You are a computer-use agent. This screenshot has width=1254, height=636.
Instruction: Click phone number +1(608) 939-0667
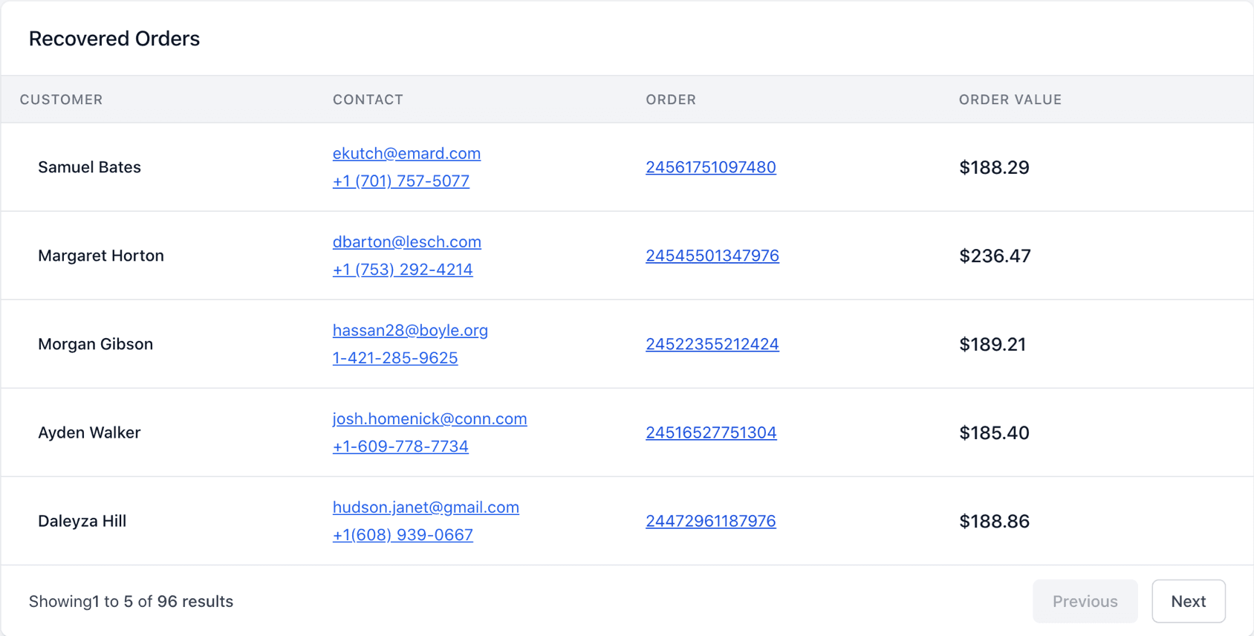click(403, 534)
